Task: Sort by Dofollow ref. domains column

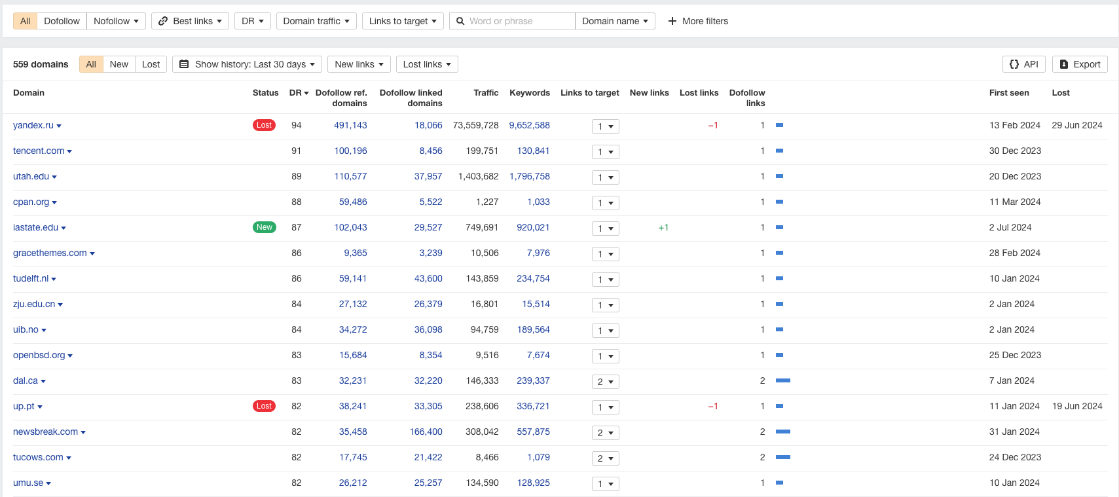Action: (341, 98)
